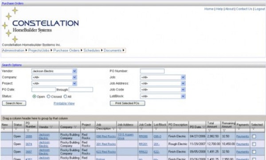The height and width of the screenshot is (160, 266).
Task: Click the filter icon under Lot/Block column
Action: 156,129
